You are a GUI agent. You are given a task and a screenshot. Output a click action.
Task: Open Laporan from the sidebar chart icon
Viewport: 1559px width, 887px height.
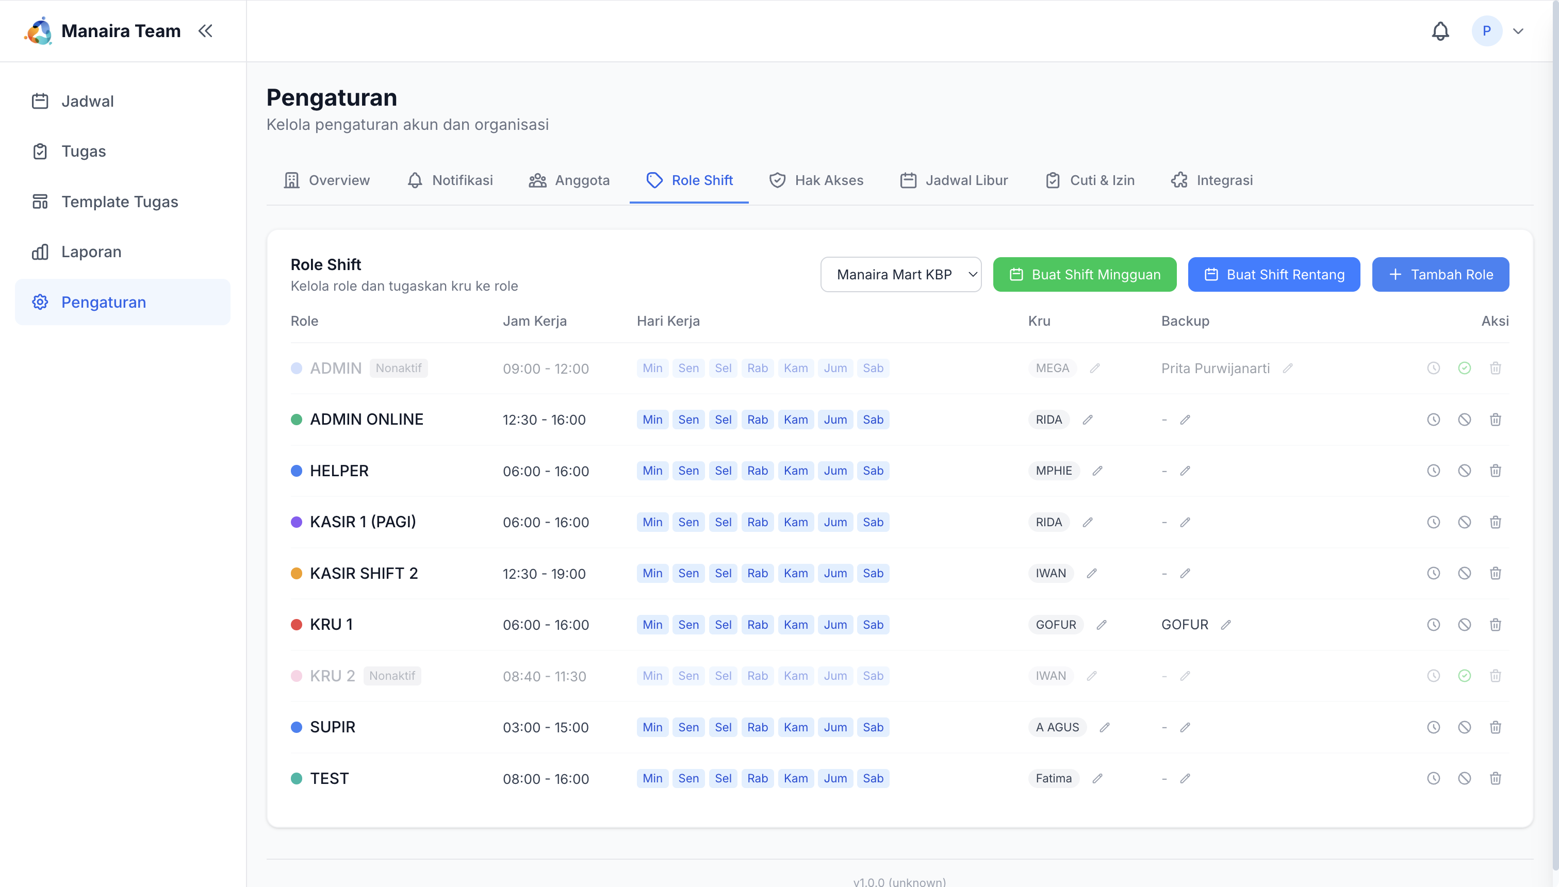(40, 252)
